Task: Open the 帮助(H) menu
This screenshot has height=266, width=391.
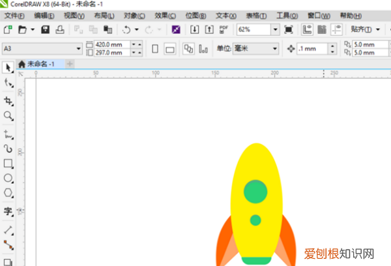Action: [x=351, y=16]
